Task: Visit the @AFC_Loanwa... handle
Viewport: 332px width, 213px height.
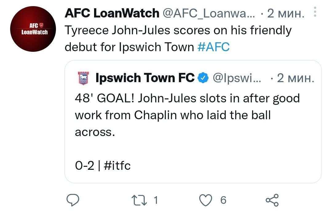Action: pyautogui.click(x=208, y=13)
